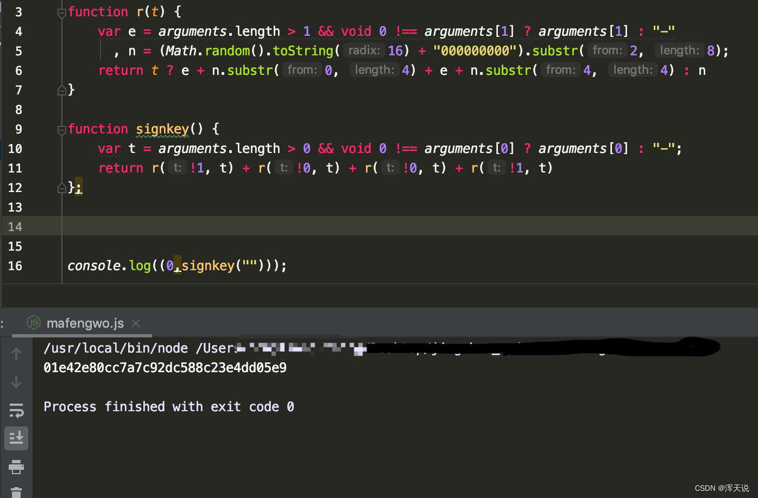Click the print icon in run panel
The width and height of the screenshot is (758, 498).
tap(16, 467)
